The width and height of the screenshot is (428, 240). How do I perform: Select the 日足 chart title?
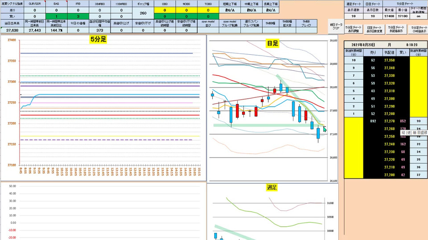[272, 43]
